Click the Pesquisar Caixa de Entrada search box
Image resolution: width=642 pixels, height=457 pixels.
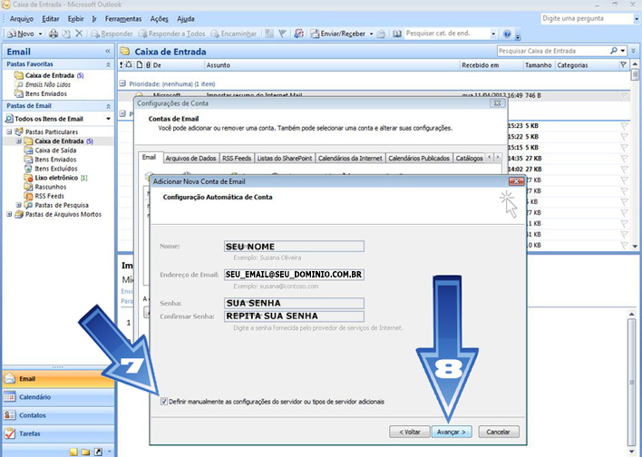tap(553, 51)
